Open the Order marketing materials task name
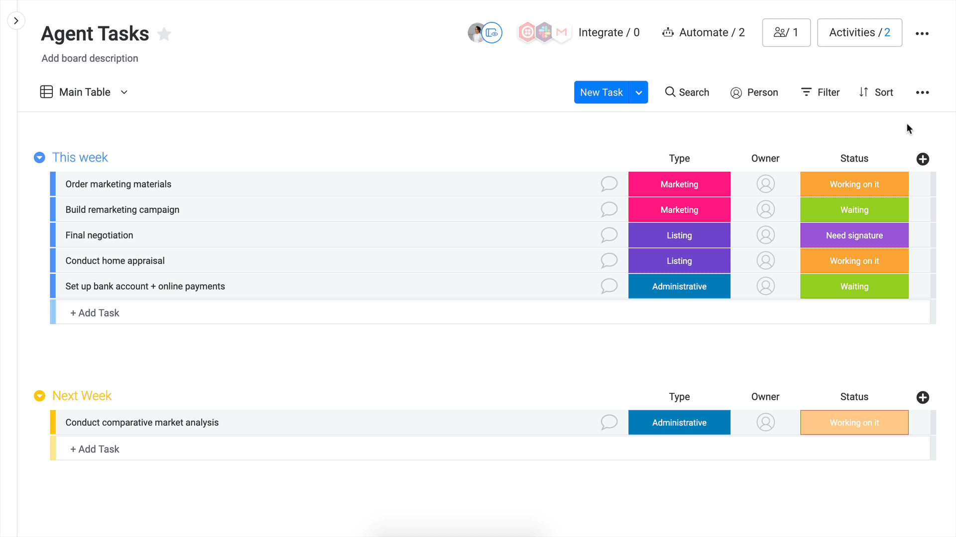 click(x=119, y=184)
